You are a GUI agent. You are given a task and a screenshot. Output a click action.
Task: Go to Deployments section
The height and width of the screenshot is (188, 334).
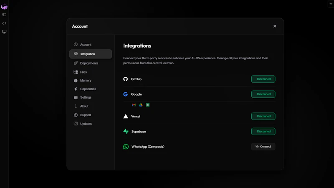[91, 63]
